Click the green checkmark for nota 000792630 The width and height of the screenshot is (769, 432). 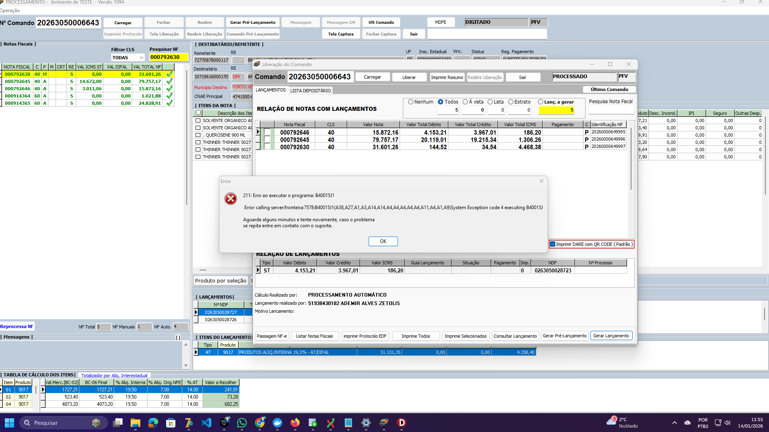(x=170, y=74)
